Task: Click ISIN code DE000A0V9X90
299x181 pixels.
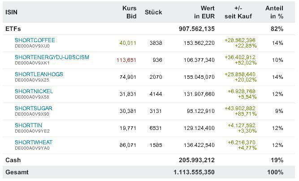Action: tap(32, 114)
